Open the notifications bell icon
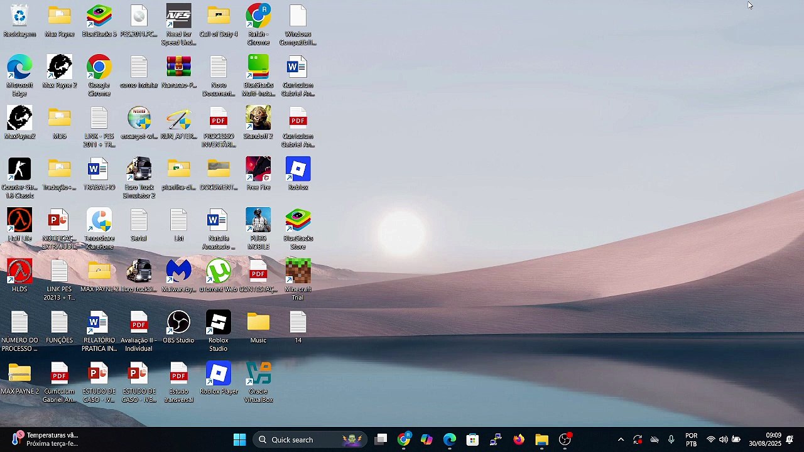The height and width of the screenshot is (452, 804). (x=790, y=439)
